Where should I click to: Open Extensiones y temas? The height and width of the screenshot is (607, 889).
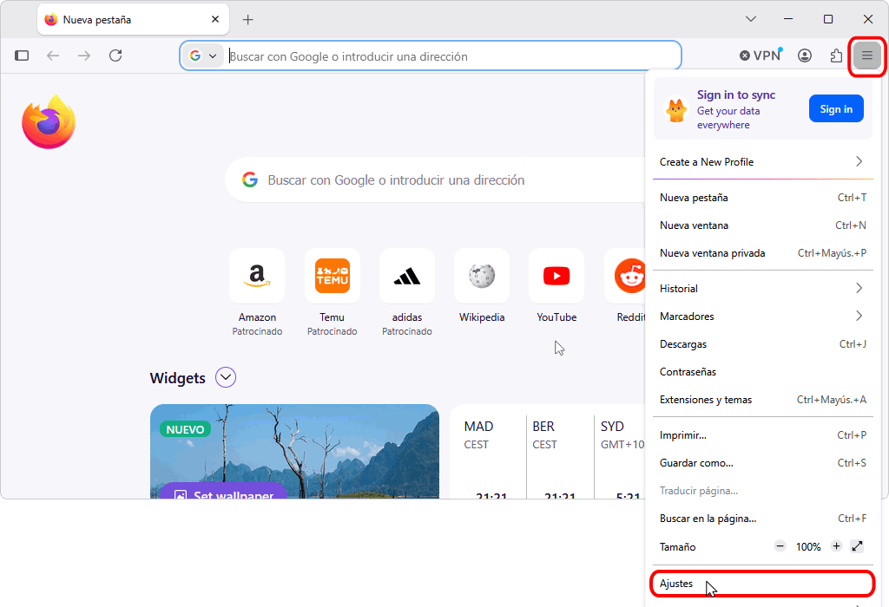click(762, 400)
